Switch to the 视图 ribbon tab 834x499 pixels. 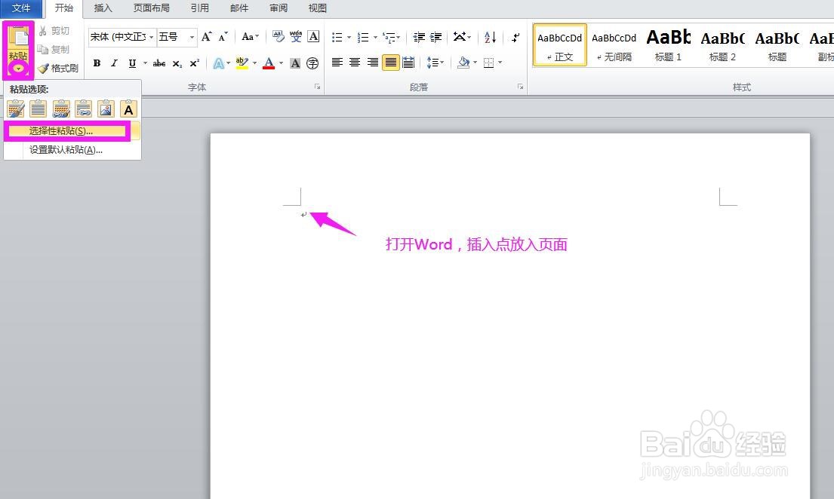[318, 8]
